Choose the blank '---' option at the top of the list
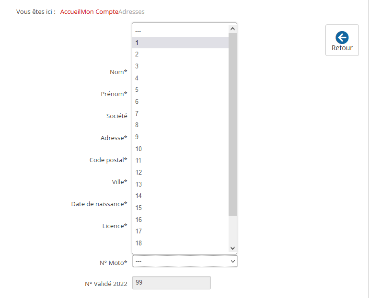This screenshot has height=298, width=369. click(180, 31)
